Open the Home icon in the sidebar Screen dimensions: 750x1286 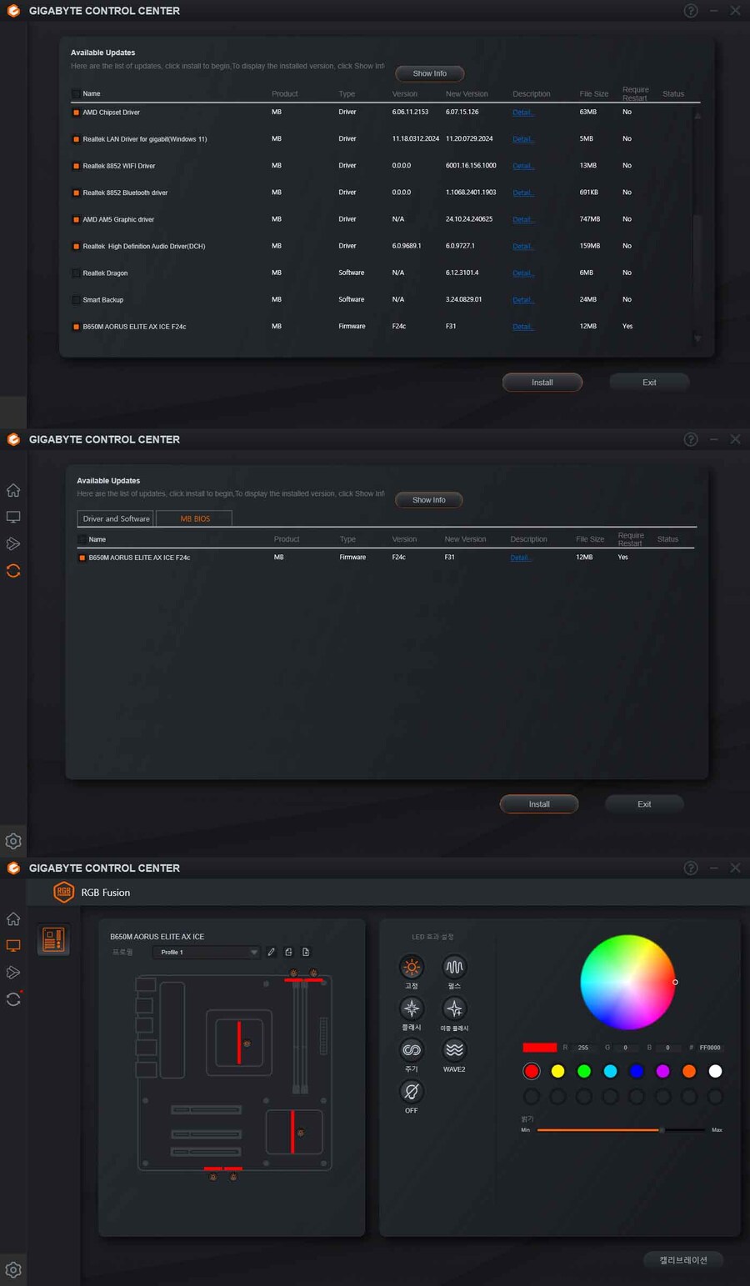point(13,918)
